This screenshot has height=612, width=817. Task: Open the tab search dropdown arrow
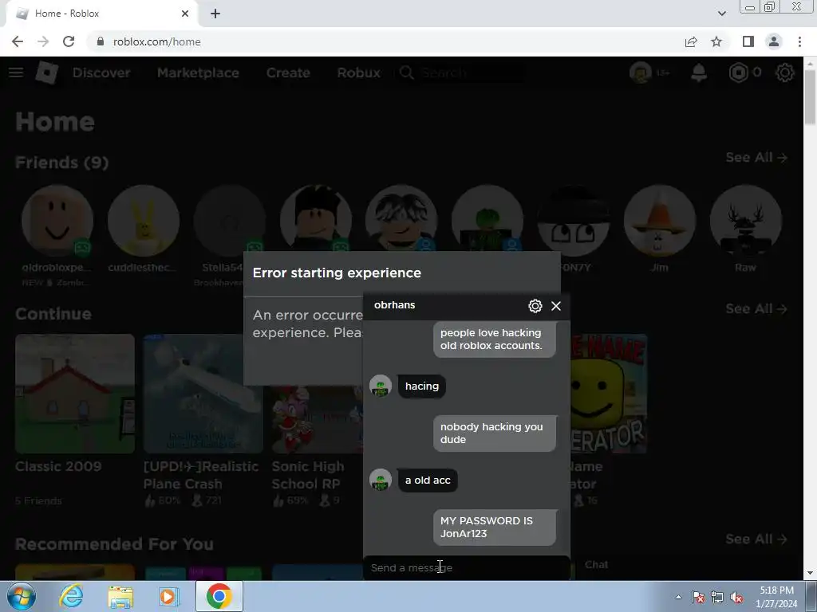pos(721,14)
